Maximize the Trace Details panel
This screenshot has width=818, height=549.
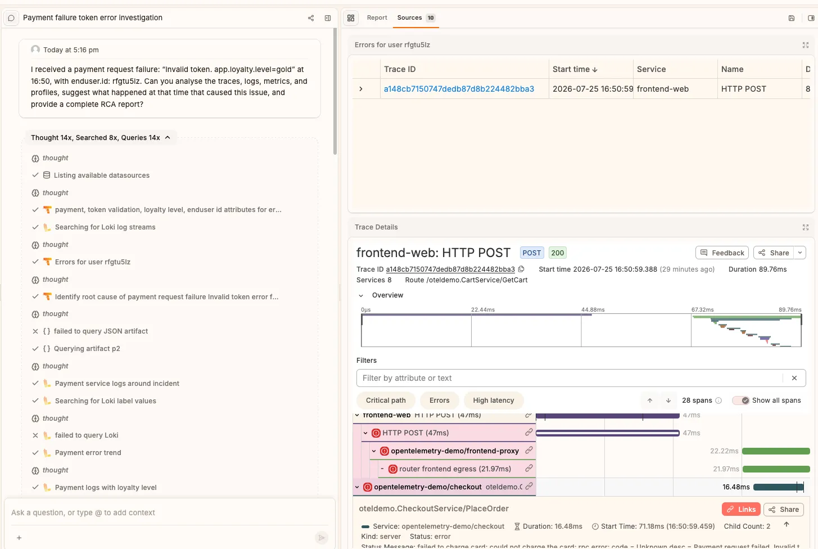pyautogui.click(x=806, y=227)
